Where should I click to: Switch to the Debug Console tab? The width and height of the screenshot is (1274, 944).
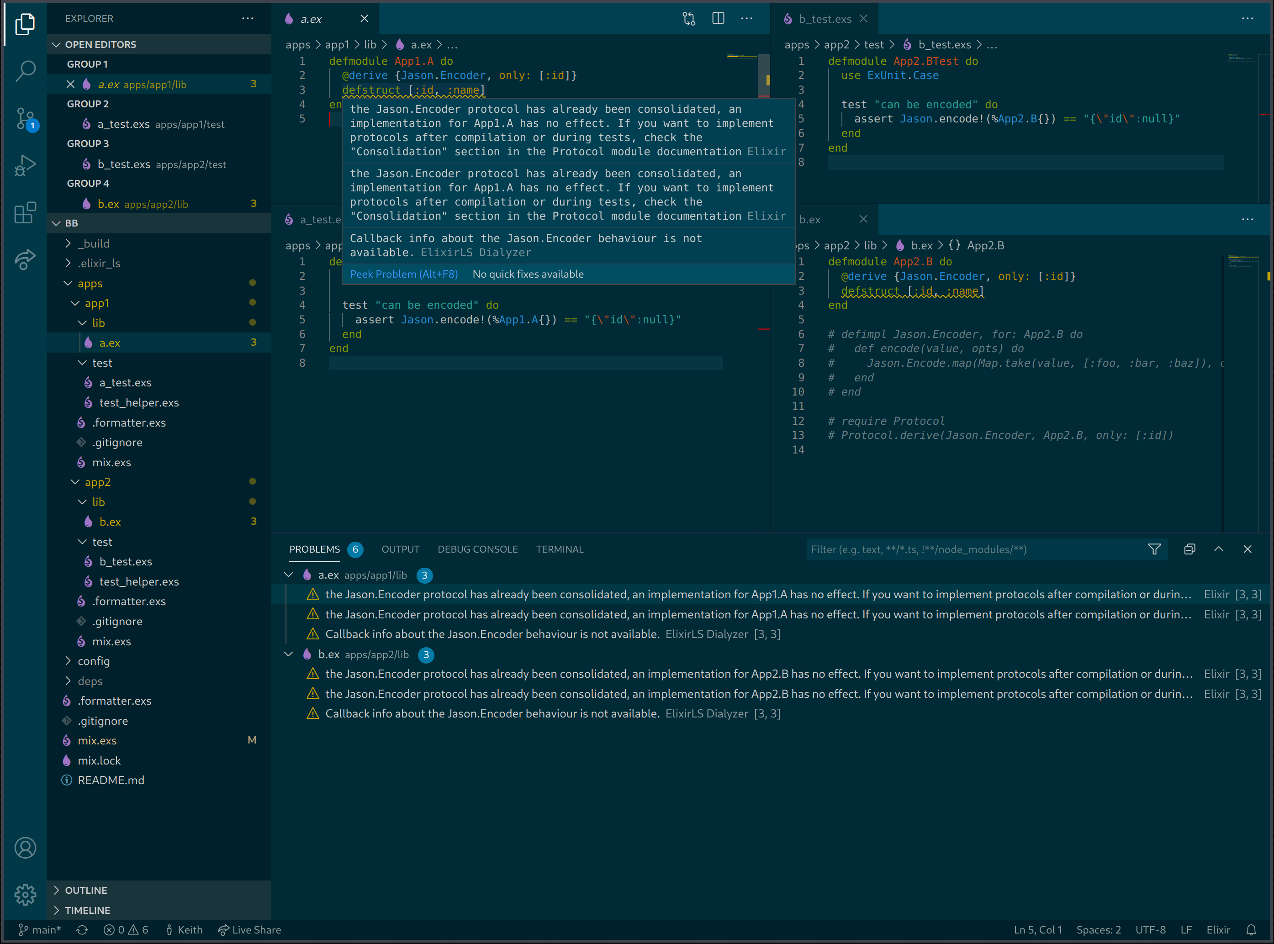478,549
